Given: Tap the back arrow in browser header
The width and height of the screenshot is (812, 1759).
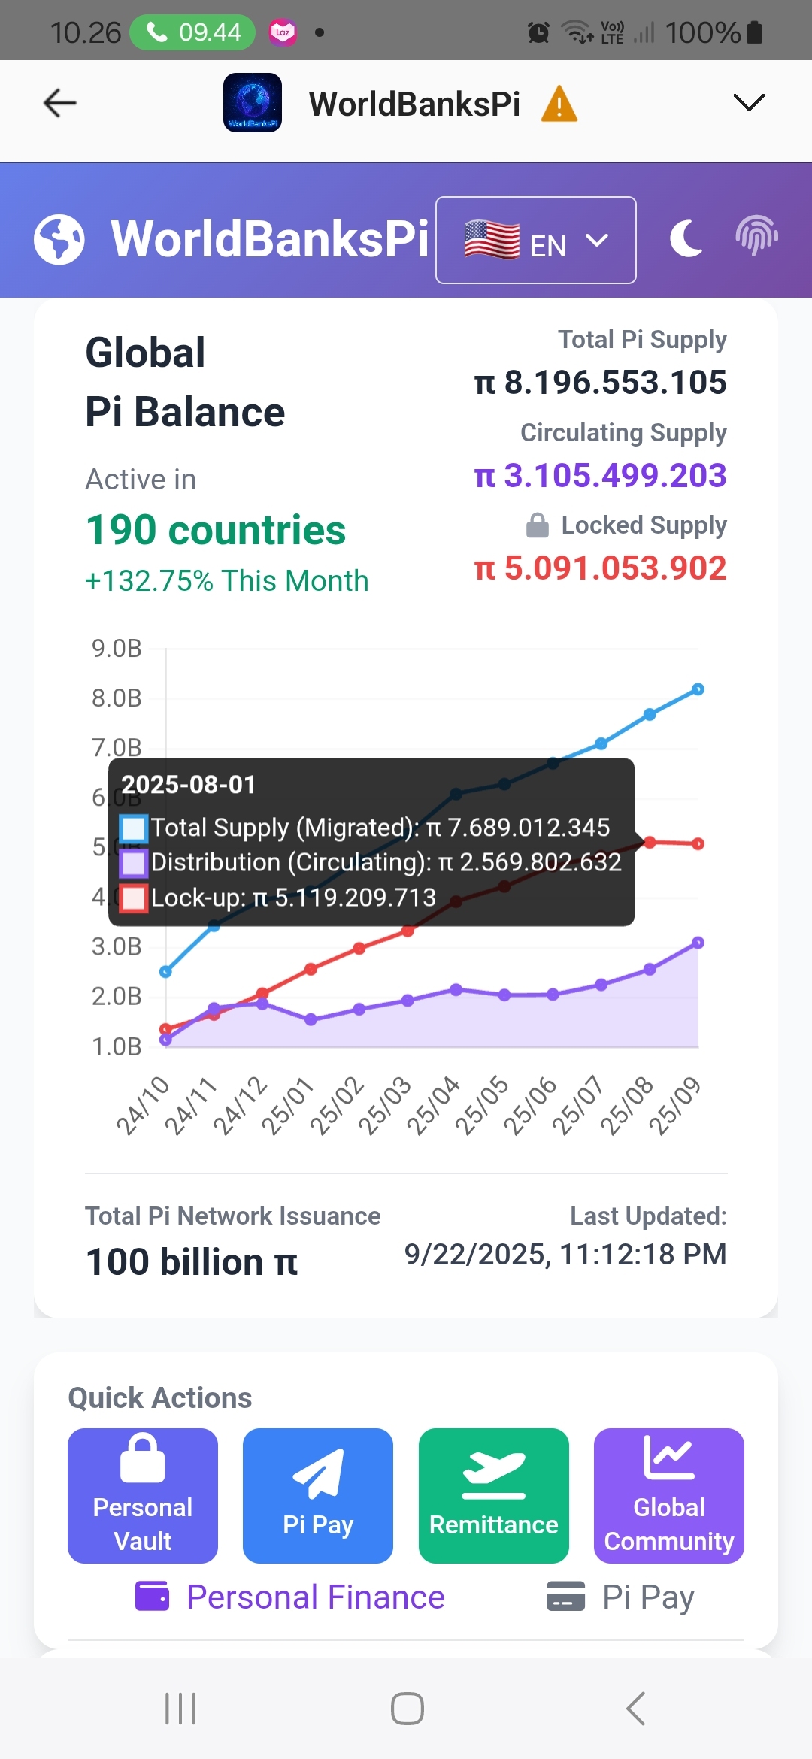Looking at the screenshot, I should [x=60, y=103].
